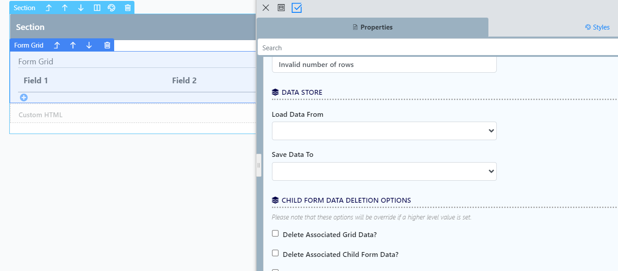
Task: Close the properties panel with X
Action: tap(266, 8)
